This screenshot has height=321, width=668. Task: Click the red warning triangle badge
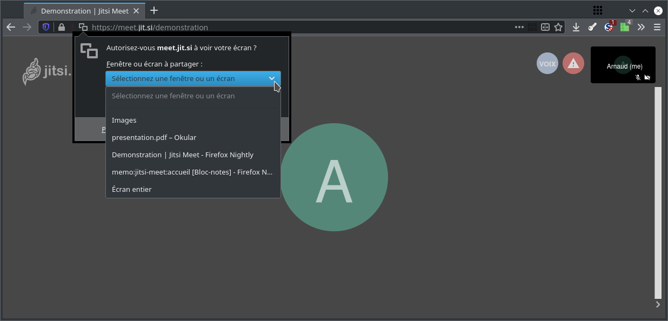point(573,64)
